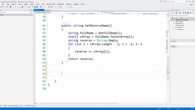Click the Property Pages wrench icon
Image resolution: width=195 pixels, height=110 pixels.
tap(177, 46)
